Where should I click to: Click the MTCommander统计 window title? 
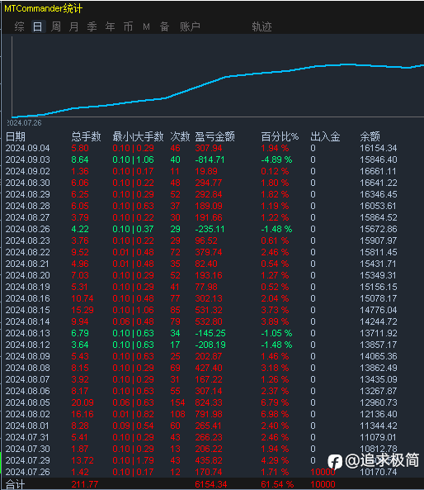(44, 8)
